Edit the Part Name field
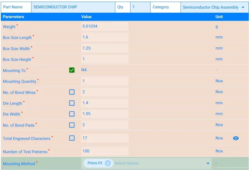The height and width of the screenshot is (170, 249). pyautogui.click(x=73, y=7)
